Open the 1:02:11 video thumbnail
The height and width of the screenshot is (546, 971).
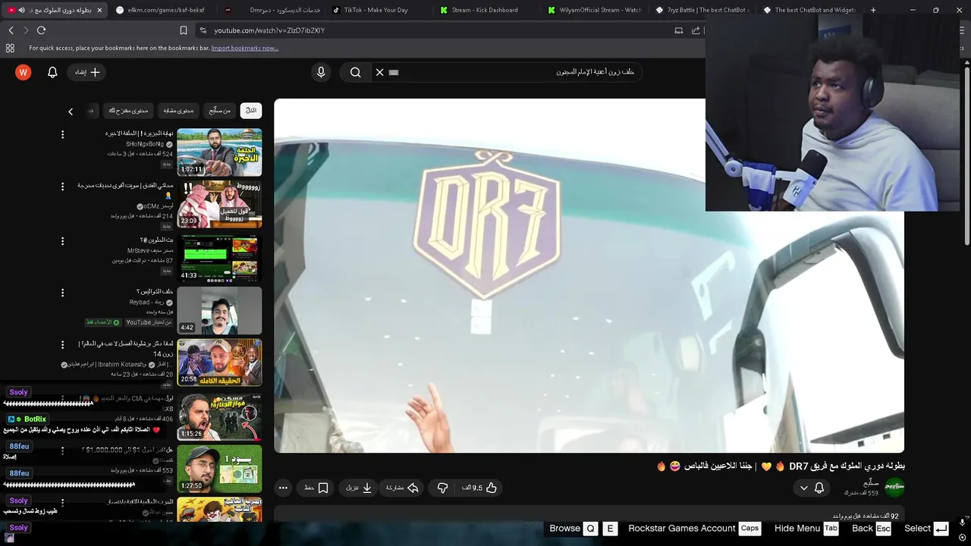pos(219,152)
